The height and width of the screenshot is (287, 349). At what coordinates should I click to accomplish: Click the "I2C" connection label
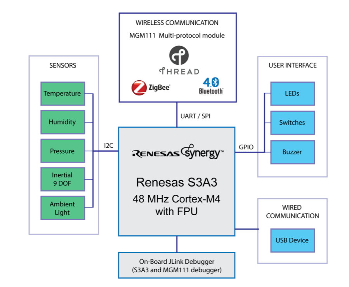pyautogui.click(x=109, y=145)
